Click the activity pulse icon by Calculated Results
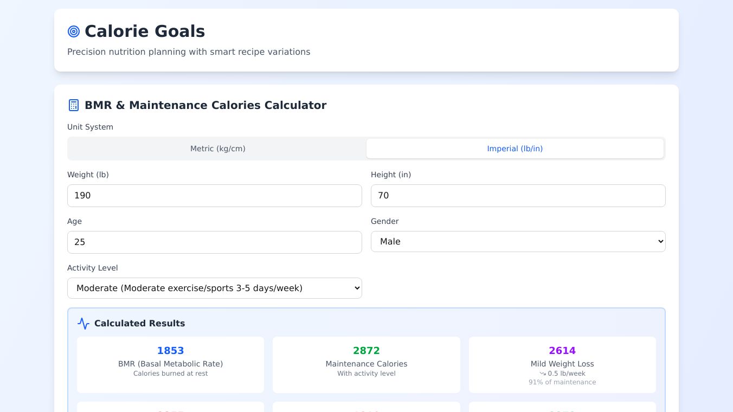Image resolution: width=733 pixels, height=412 pixels. (83, 324)
